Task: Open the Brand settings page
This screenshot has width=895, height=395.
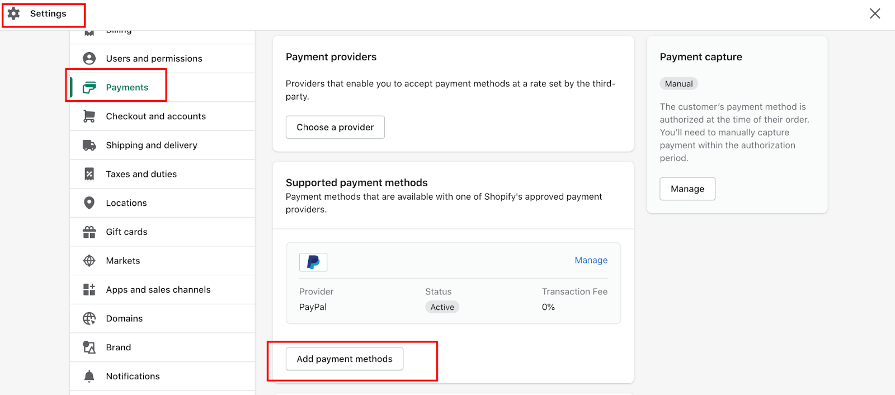Action: 119,347
